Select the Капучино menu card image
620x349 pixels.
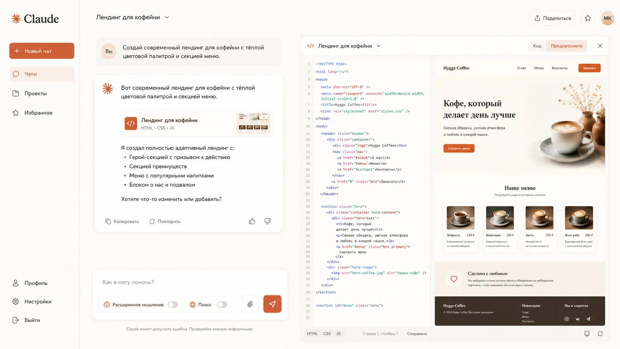[500, 218]
